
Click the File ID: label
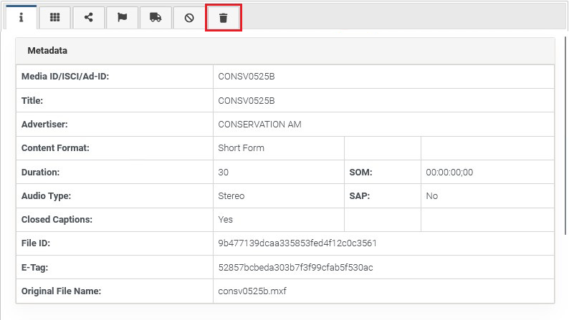[36, 243]
